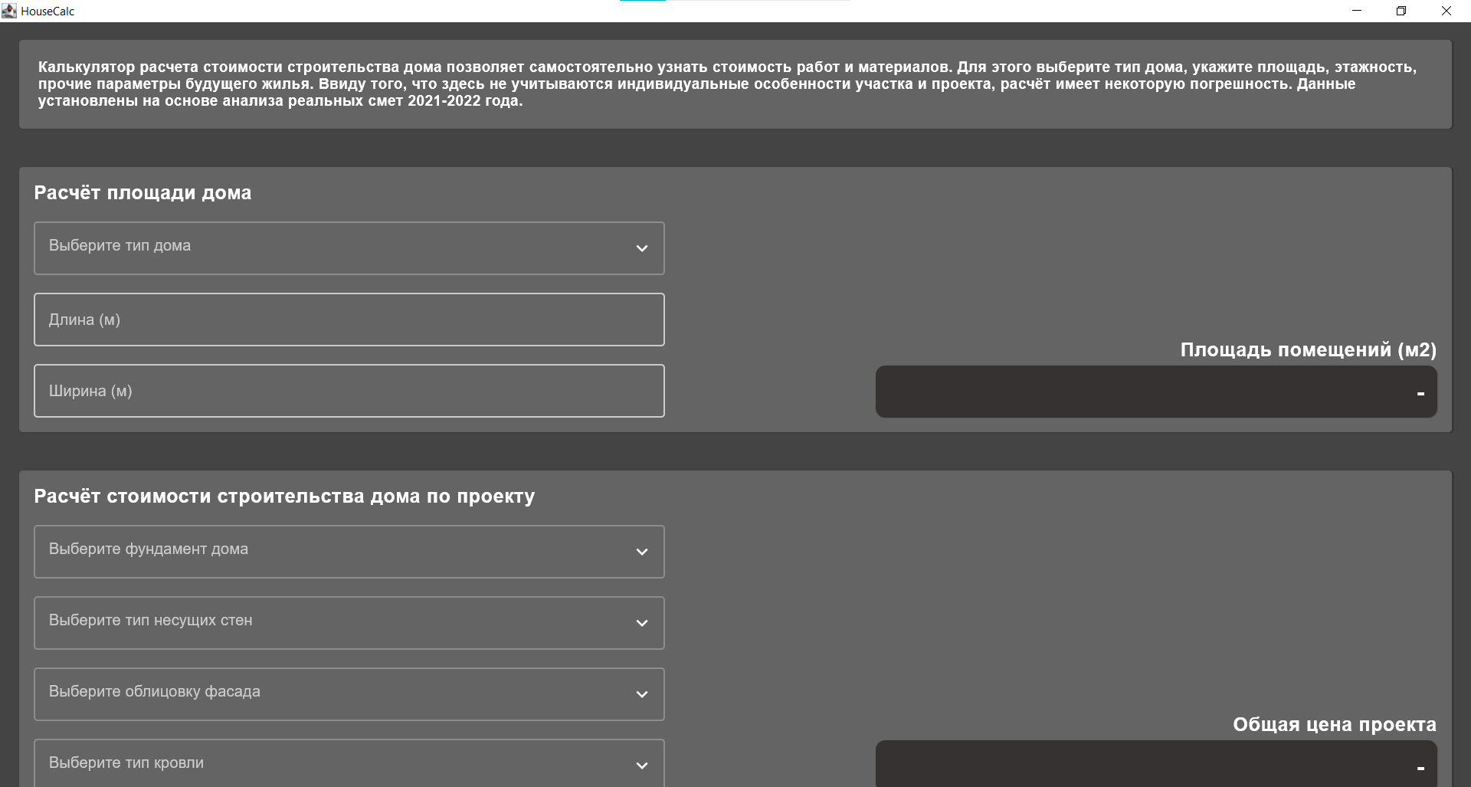Click the "Ширина (м)" input field
The image size is (1471, 787).
click(x=349, y=391)
